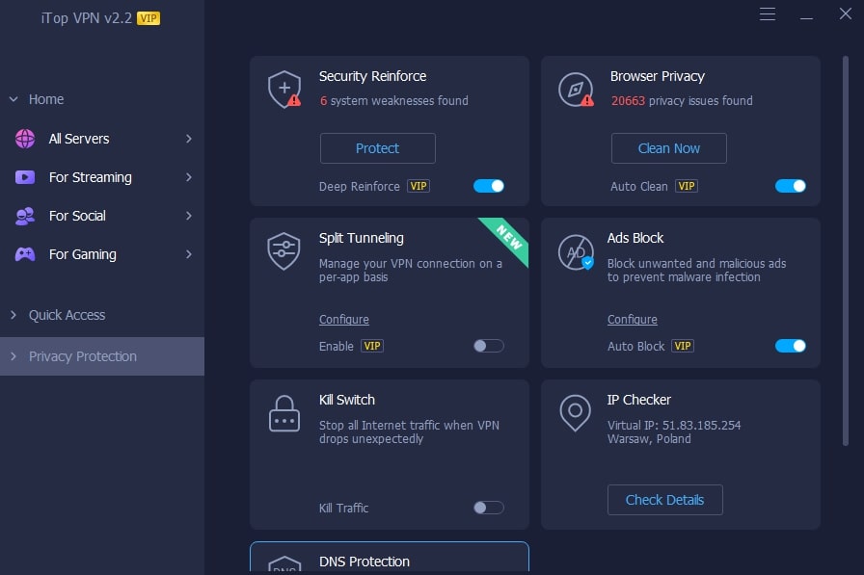This screenshot has height=575, width=864.
Task: Enable the Kill Traffic toggle
Action: pyautogui.click(x=489, y=508)
